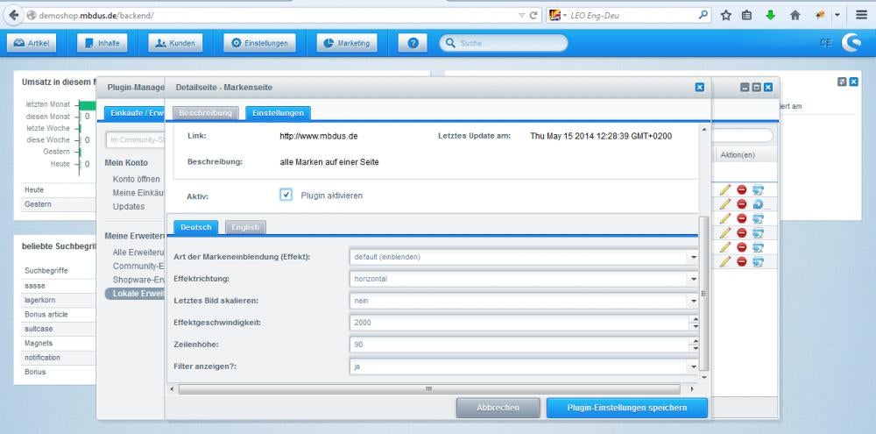
Task: Click the blue refresh icon in second plugin row
Action: [758, 204]
